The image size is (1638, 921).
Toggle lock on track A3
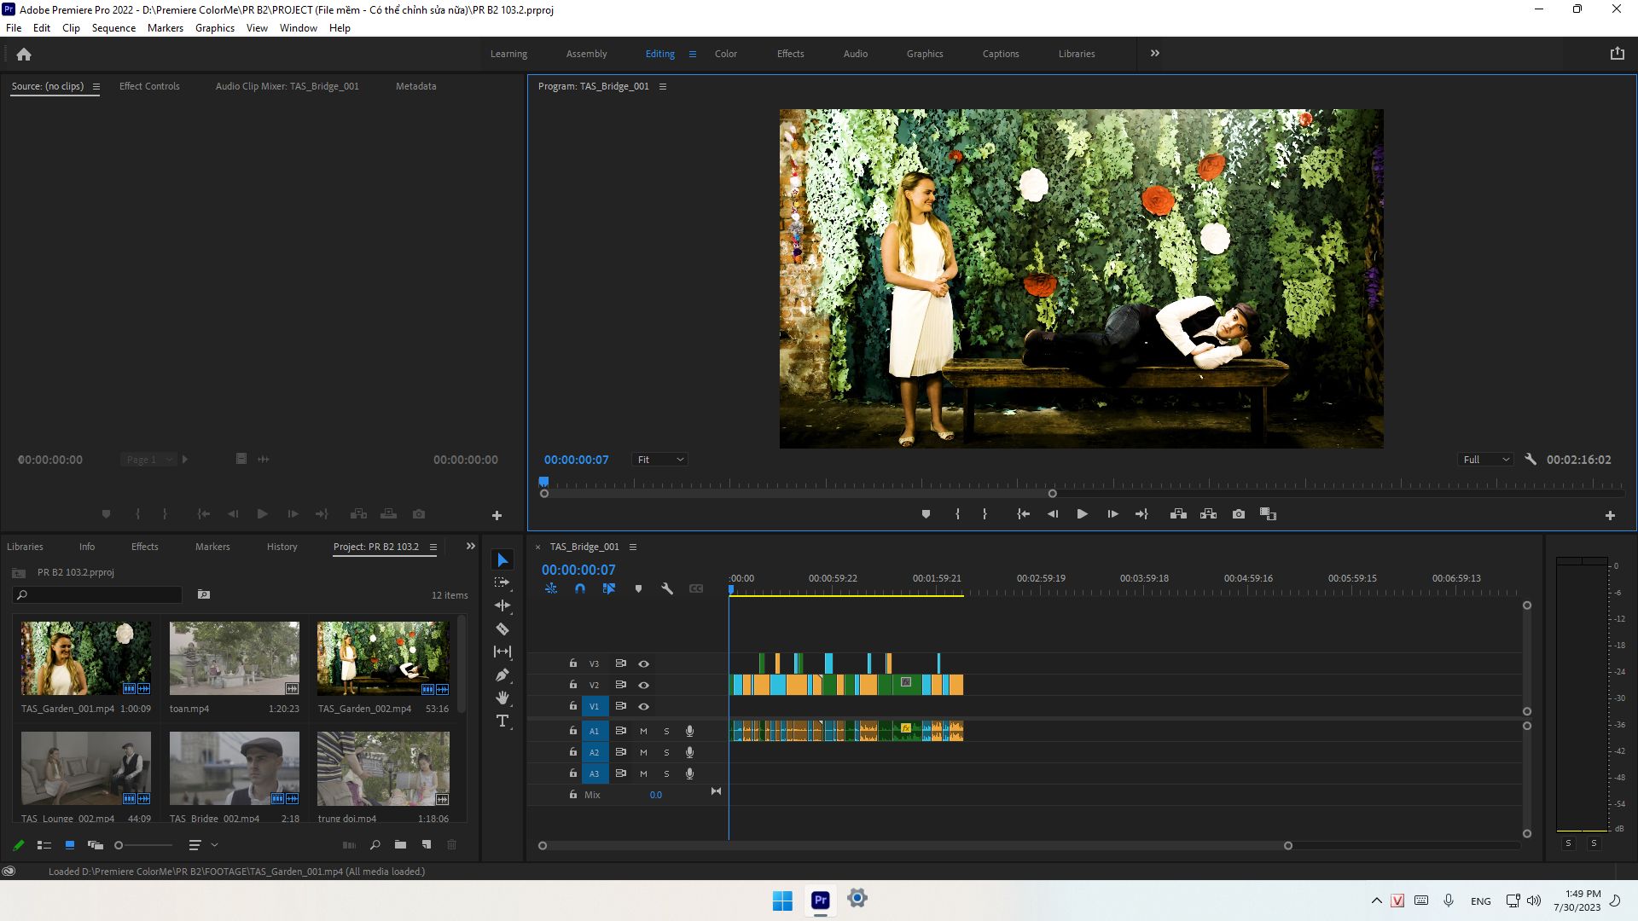point(573,773)
